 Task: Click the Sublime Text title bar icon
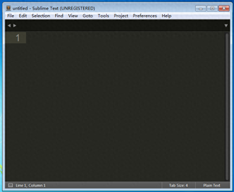tap(8, 8)
